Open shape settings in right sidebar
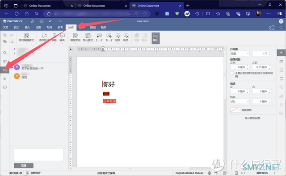Viewport: 286px width, 176px height. tap(281, 87)
